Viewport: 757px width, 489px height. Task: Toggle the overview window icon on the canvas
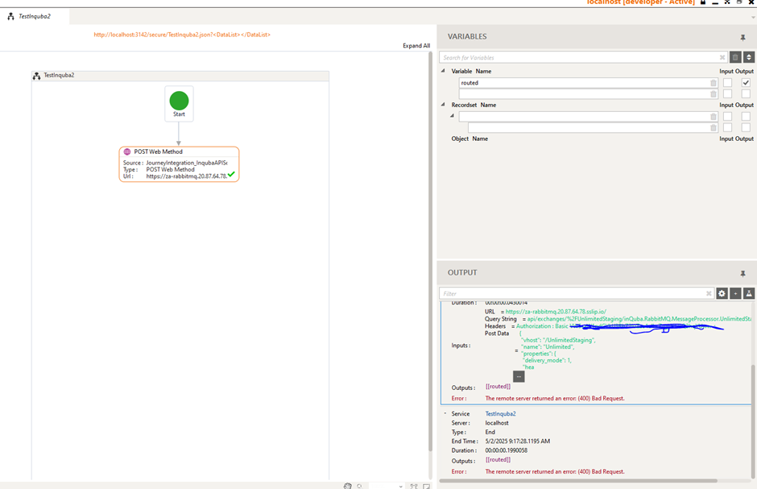[x=426, y=486]
